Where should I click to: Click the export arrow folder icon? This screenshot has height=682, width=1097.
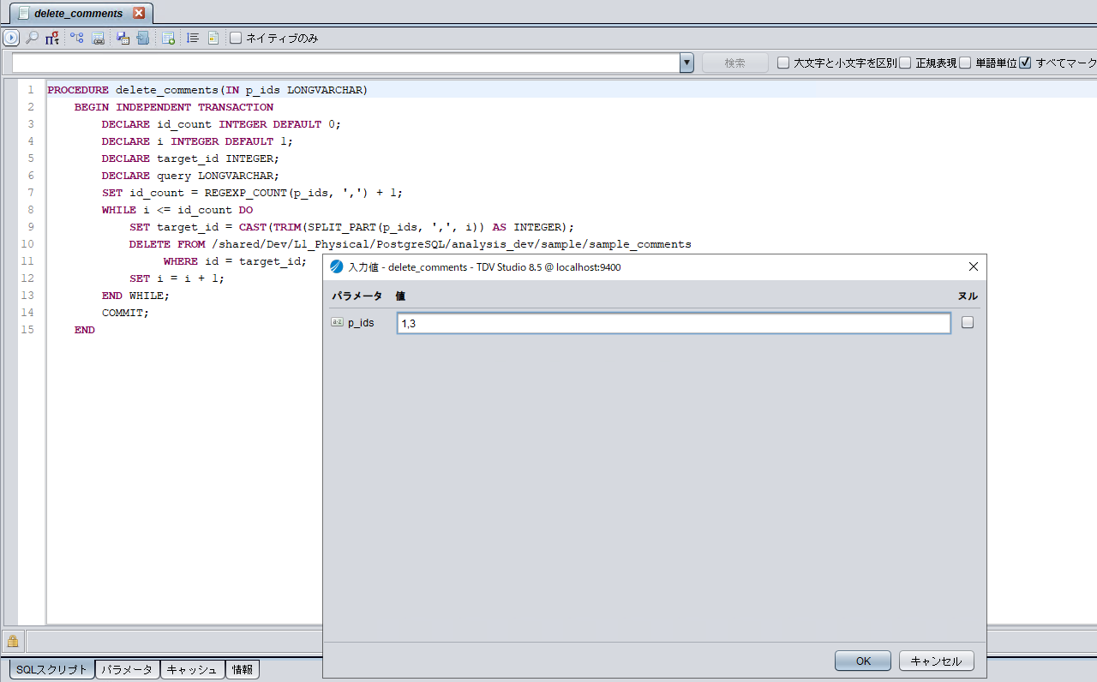point(143,38)
